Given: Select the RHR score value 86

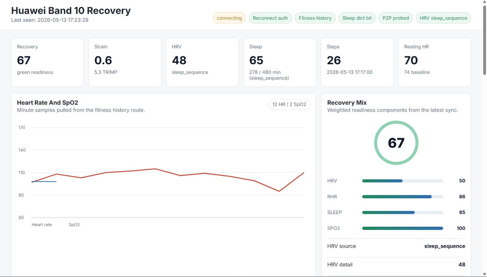Looking at the screenshot, I should click(462, 197).
